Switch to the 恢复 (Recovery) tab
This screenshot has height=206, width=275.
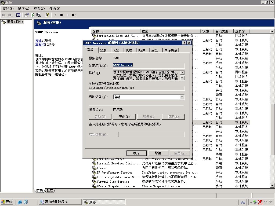tap(116, 50)
